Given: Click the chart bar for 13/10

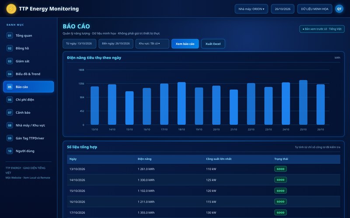Looking at the screenshot, I should pyautogui.click(x=94, y=106).
